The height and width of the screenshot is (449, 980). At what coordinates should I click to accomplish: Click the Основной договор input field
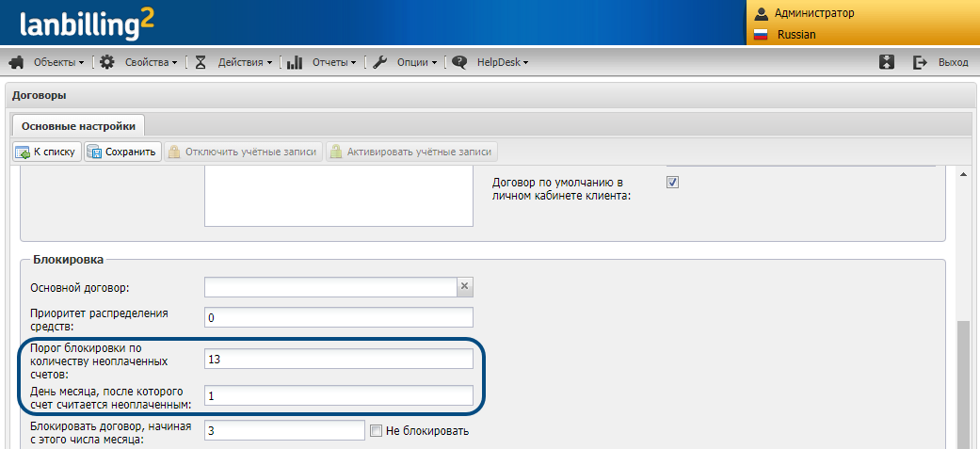pyautogui.click(x=331, y=286)
